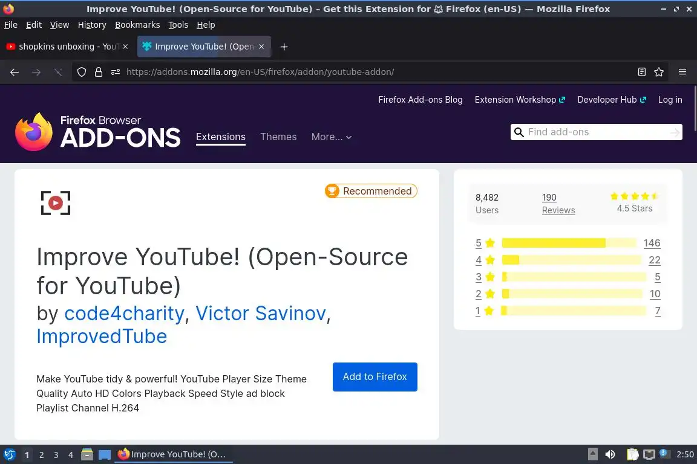697x464 pixels.
Task: Open Extension Workshop link
Action: pos(520,100)
